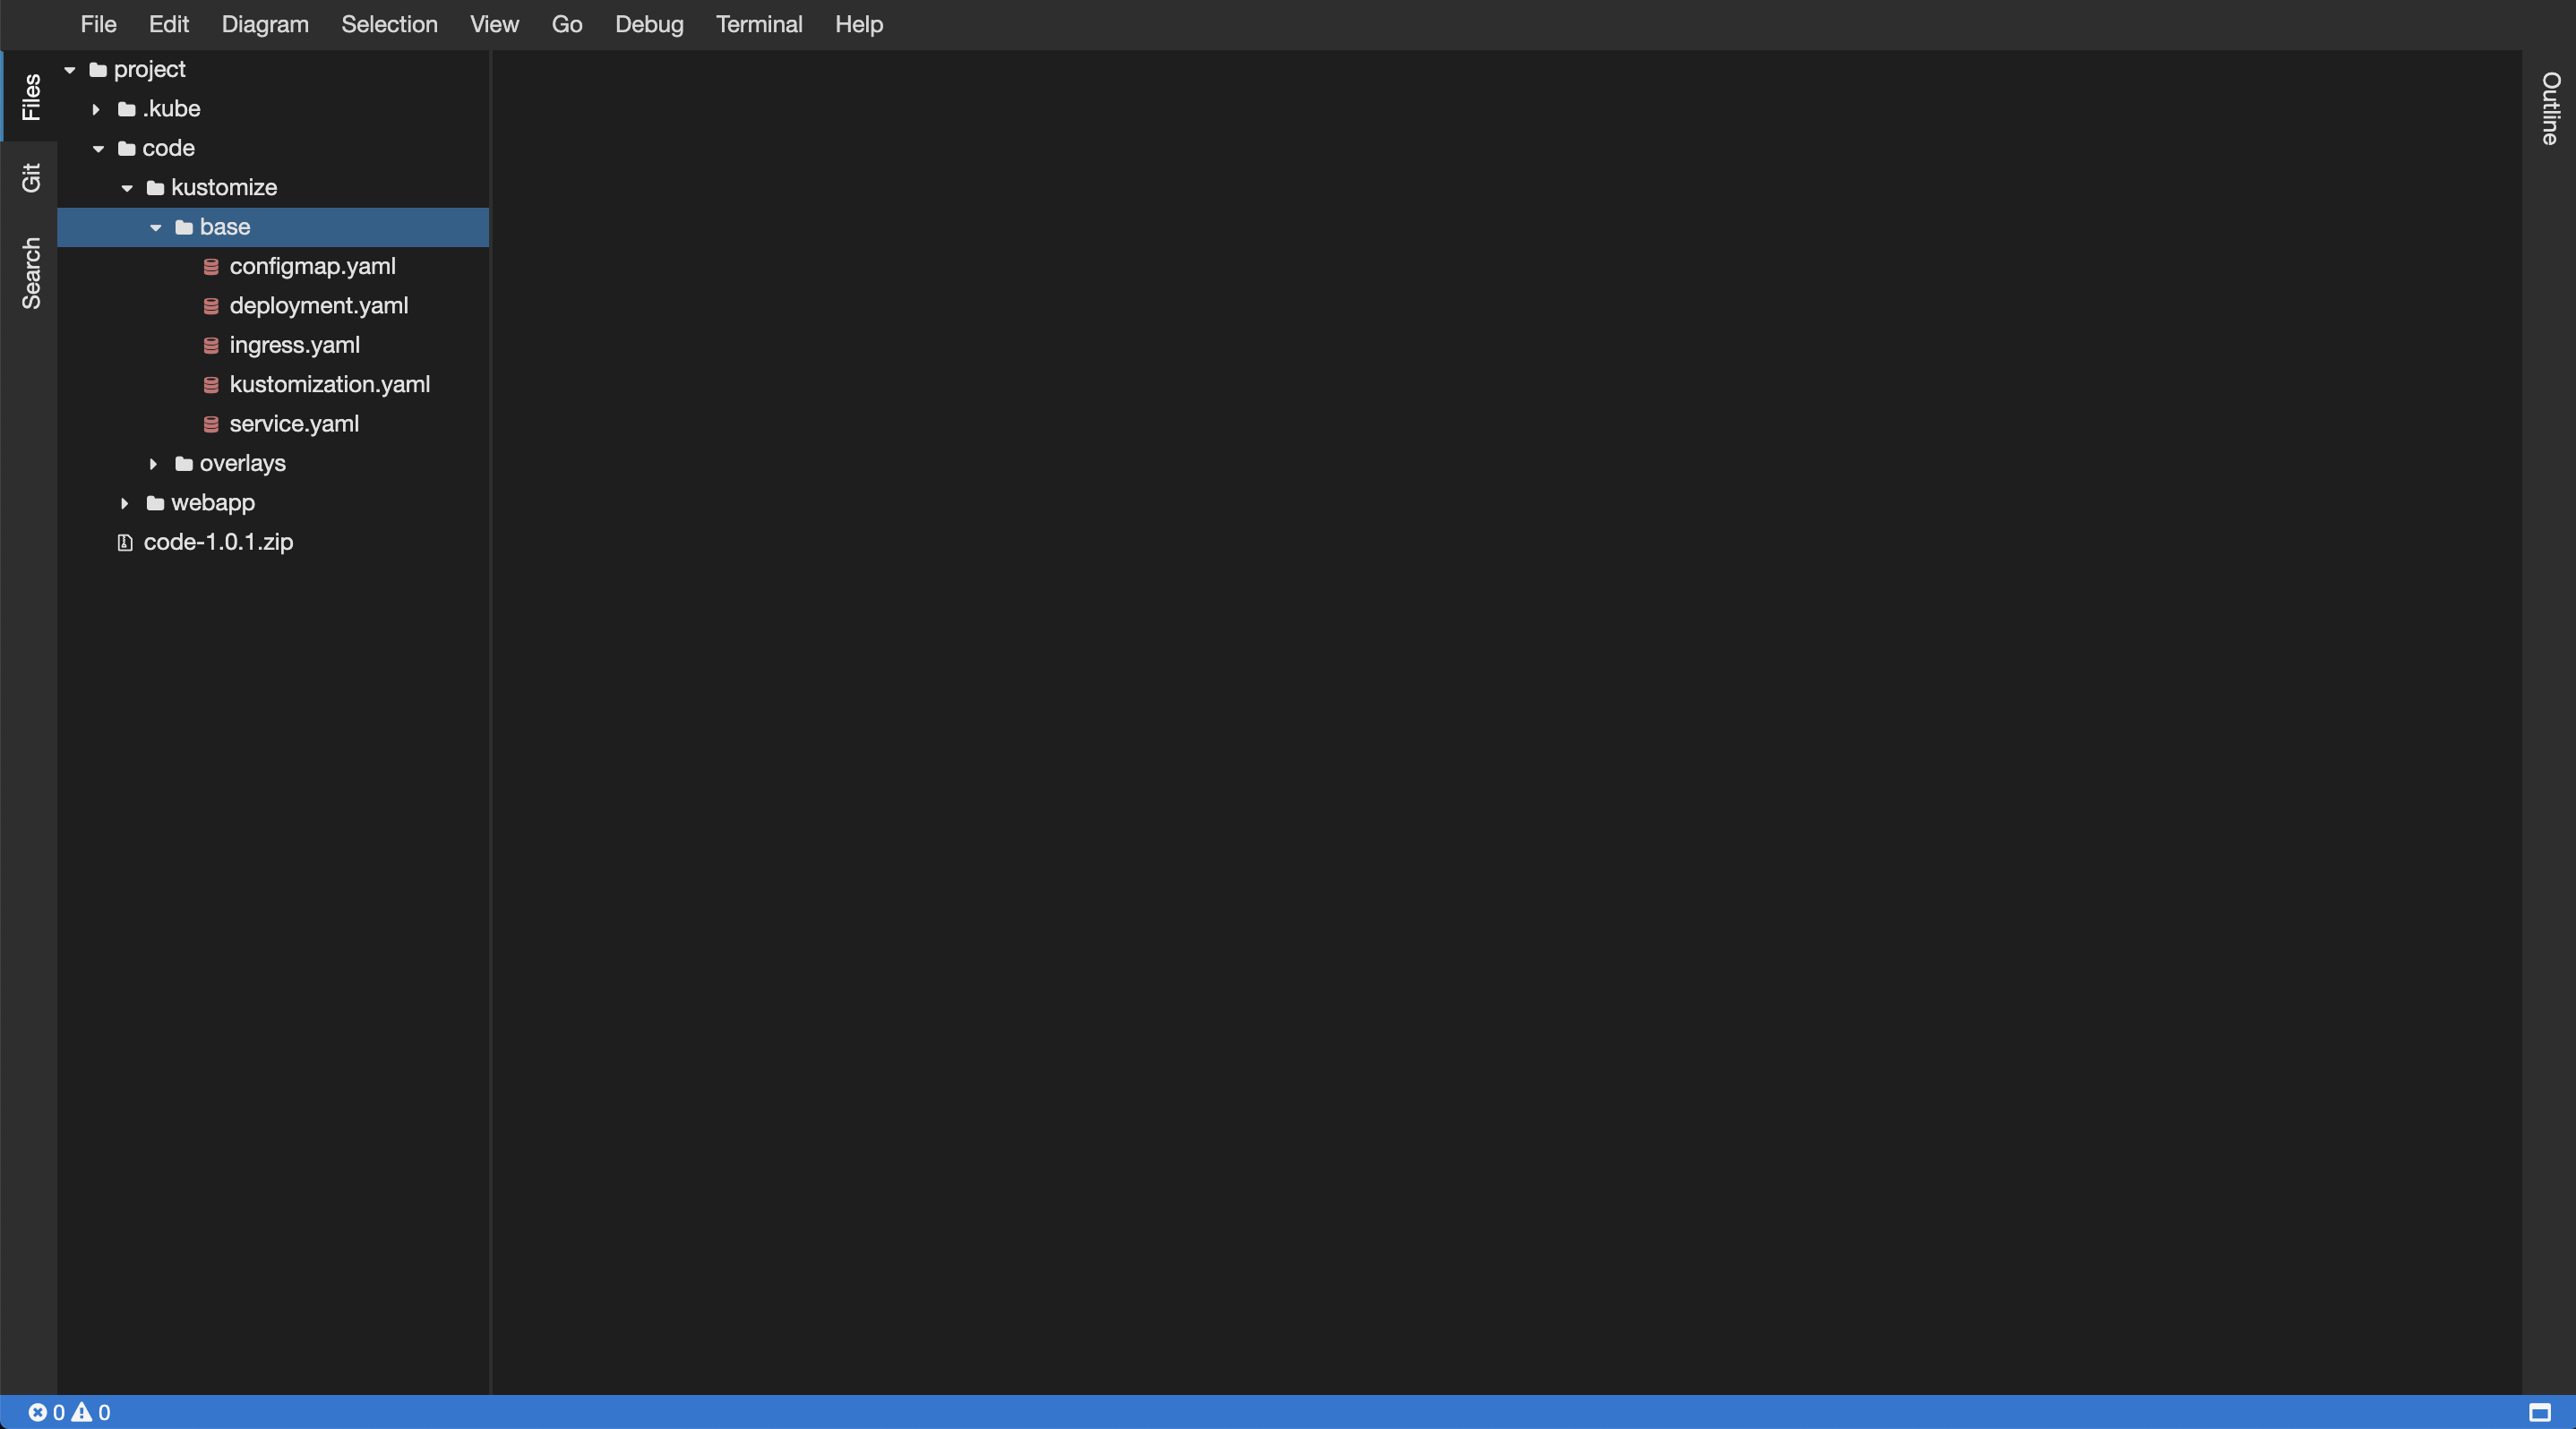The image size is (2576, 1429).
Task: Collapse the kustomize folder arrow
Action: pyautogui.click(x=127, y=188)
